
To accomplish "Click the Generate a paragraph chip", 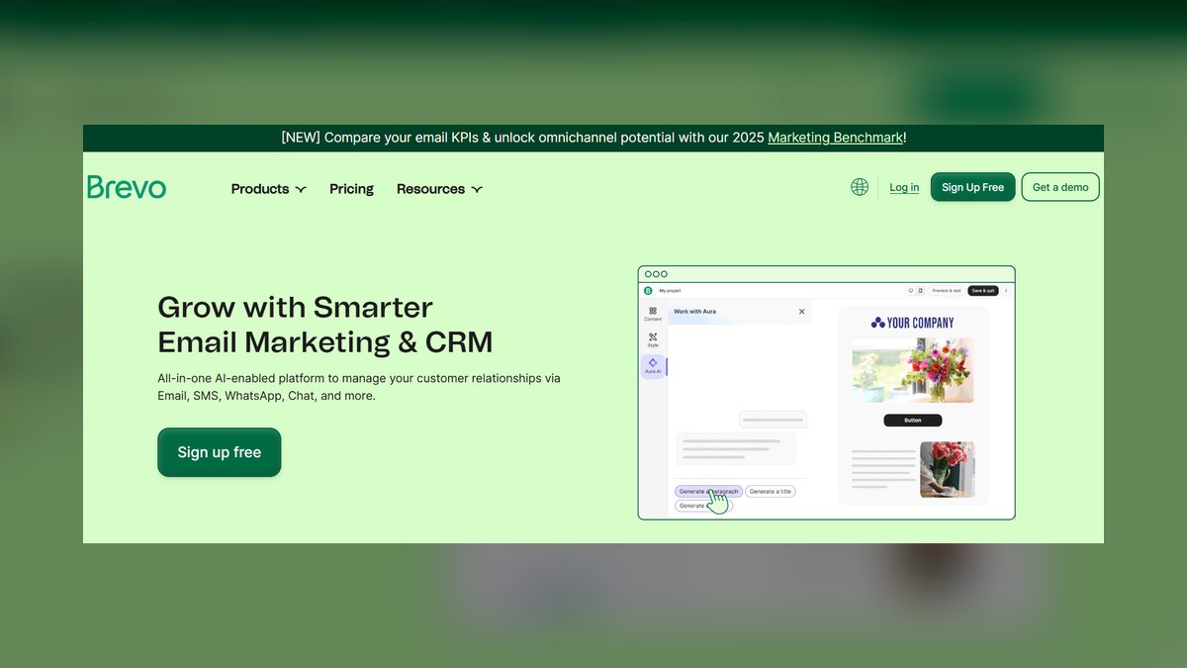I will tap(708, 492).
